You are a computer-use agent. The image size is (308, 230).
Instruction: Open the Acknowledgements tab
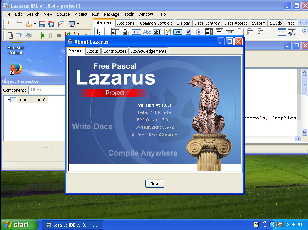pos(149,51)
